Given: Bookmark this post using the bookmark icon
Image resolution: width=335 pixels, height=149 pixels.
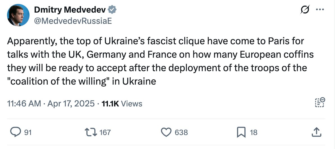Looking at the screenshot, I should [x=241, y=132].
